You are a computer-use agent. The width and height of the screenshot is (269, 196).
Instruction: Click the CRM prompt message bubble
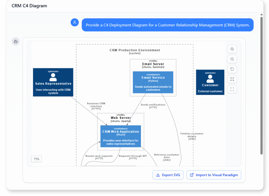(x=167, y=25)
